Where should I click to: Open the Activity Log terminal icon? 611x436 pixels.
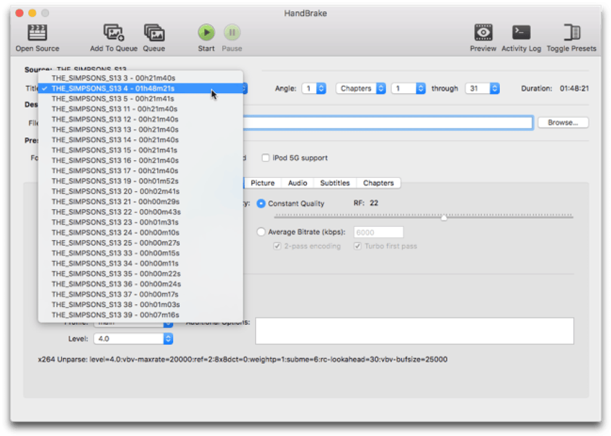(521, 33)
